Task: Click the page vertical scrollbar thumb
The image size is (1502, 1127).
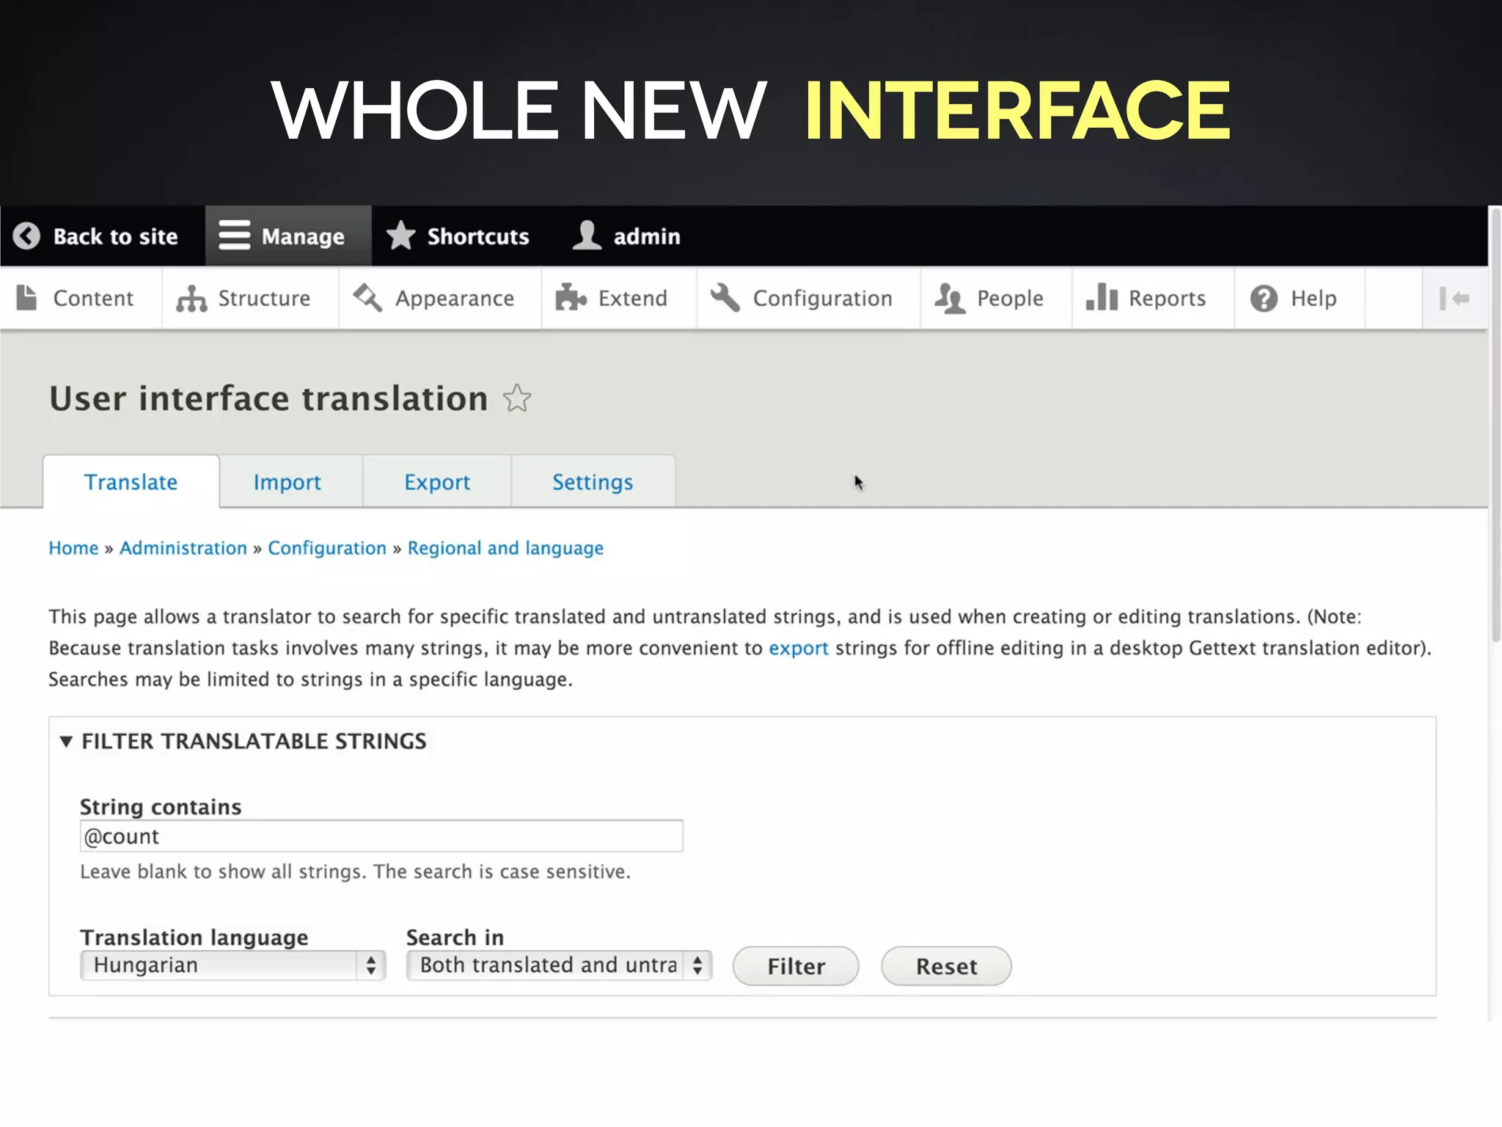Action: pos(1496,426)
